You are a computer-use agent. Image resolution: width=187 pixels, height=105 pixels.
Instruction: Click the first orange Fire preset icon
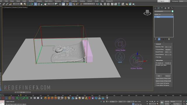point(45,98)
